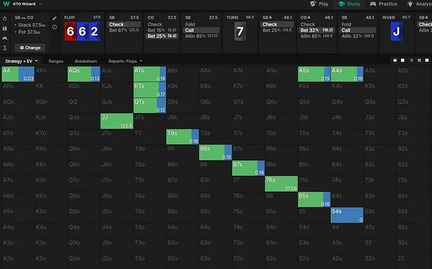
Task: Open the GTO Wizard dropdown chevron
Action: coord(39,4)
